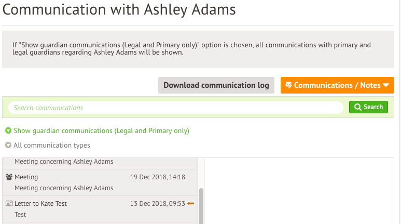
Task: Click the meeting group icon
Action: (x=9, y=177)
